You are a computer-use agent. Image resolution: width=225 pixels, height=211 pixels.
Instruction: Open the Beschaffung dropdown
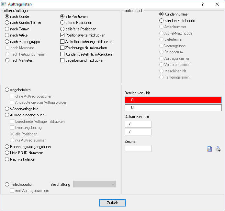[x=95, y=184]
